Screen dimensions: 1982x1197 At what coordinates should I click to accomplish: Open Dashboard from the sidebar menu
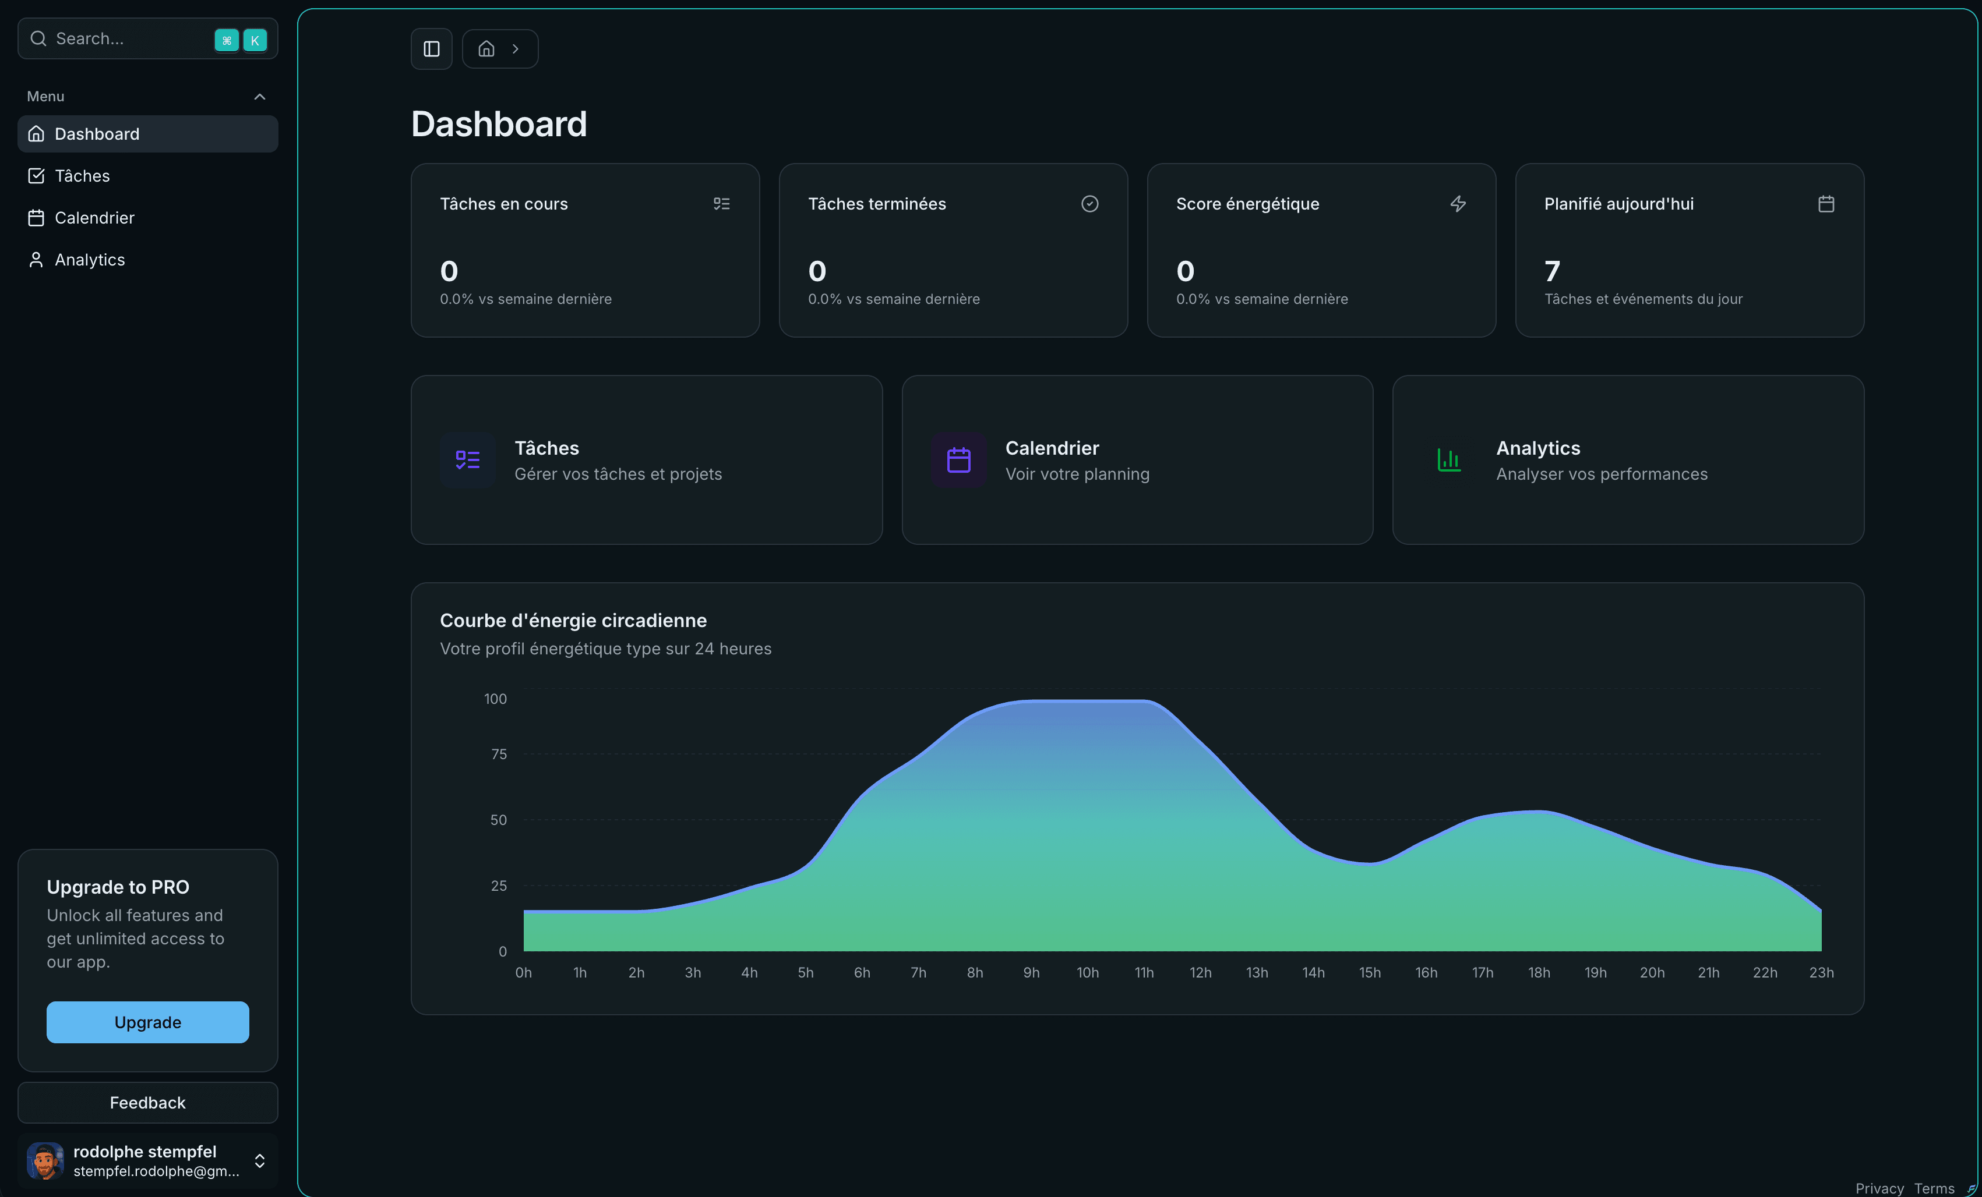pyautogui.click(x=97, y=133)
